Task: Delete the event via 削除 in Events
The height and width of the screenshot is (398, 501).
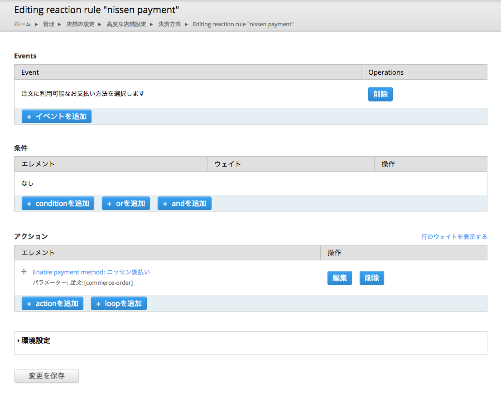Action: click(380, 94)
